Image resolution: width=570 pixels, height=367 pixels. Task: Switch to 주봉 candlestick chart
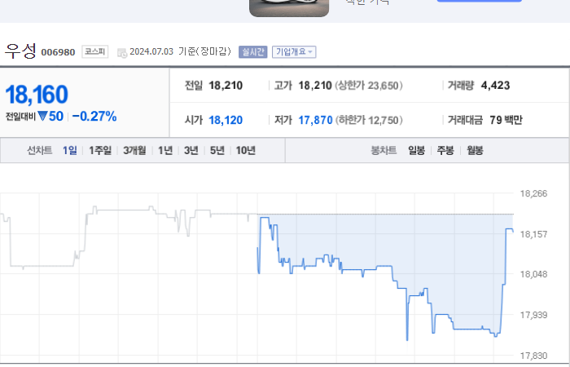point(445,150)
